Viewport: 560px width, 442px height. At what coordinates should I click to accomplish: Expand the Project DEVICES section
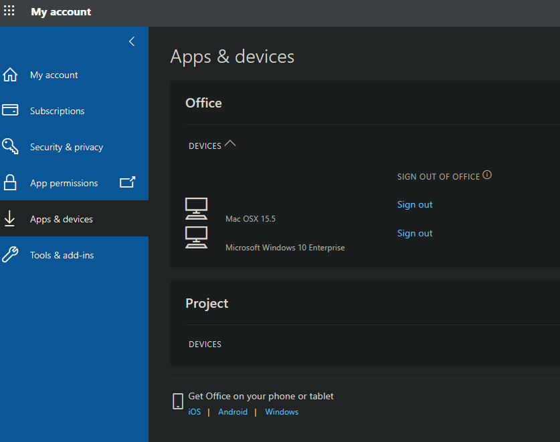[205, 345]
